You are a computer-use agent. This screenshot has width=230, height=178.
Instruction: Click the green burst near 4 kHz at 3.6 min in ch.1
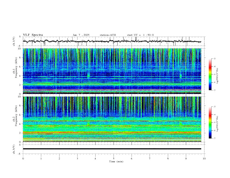(89, 76)
